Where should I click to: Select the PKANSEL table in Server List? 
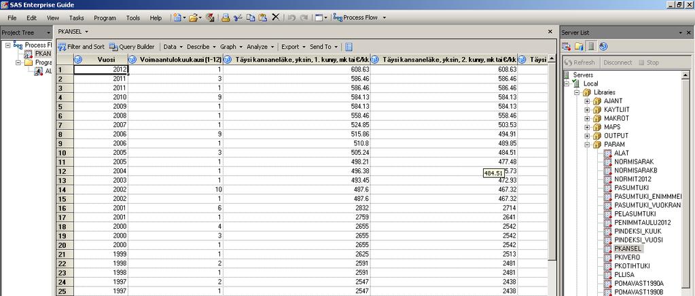(x=628, y=248)
